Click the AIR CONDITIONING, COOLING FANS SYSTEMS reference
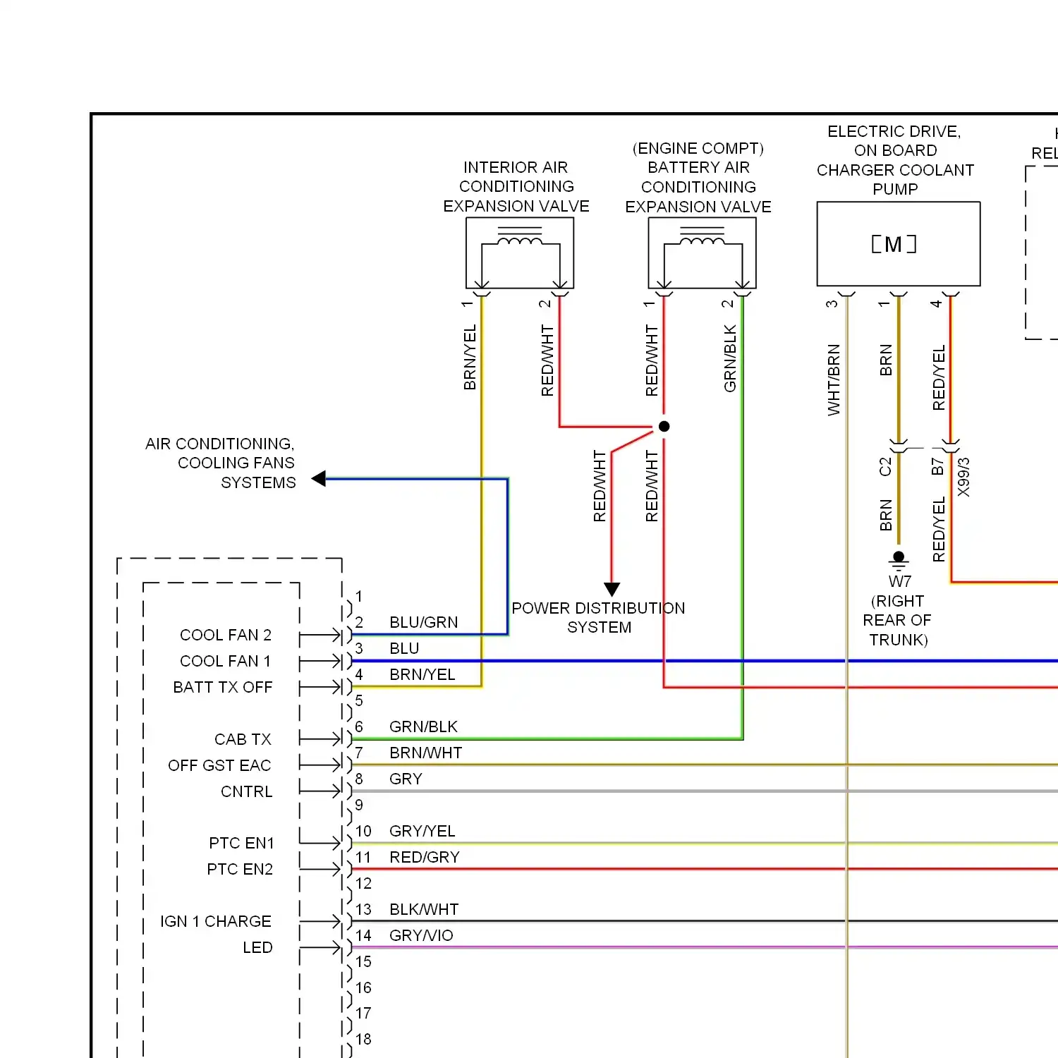The width and height of the screenshot is (1058, 1058). pyautogui.click(x=221, y=463)
